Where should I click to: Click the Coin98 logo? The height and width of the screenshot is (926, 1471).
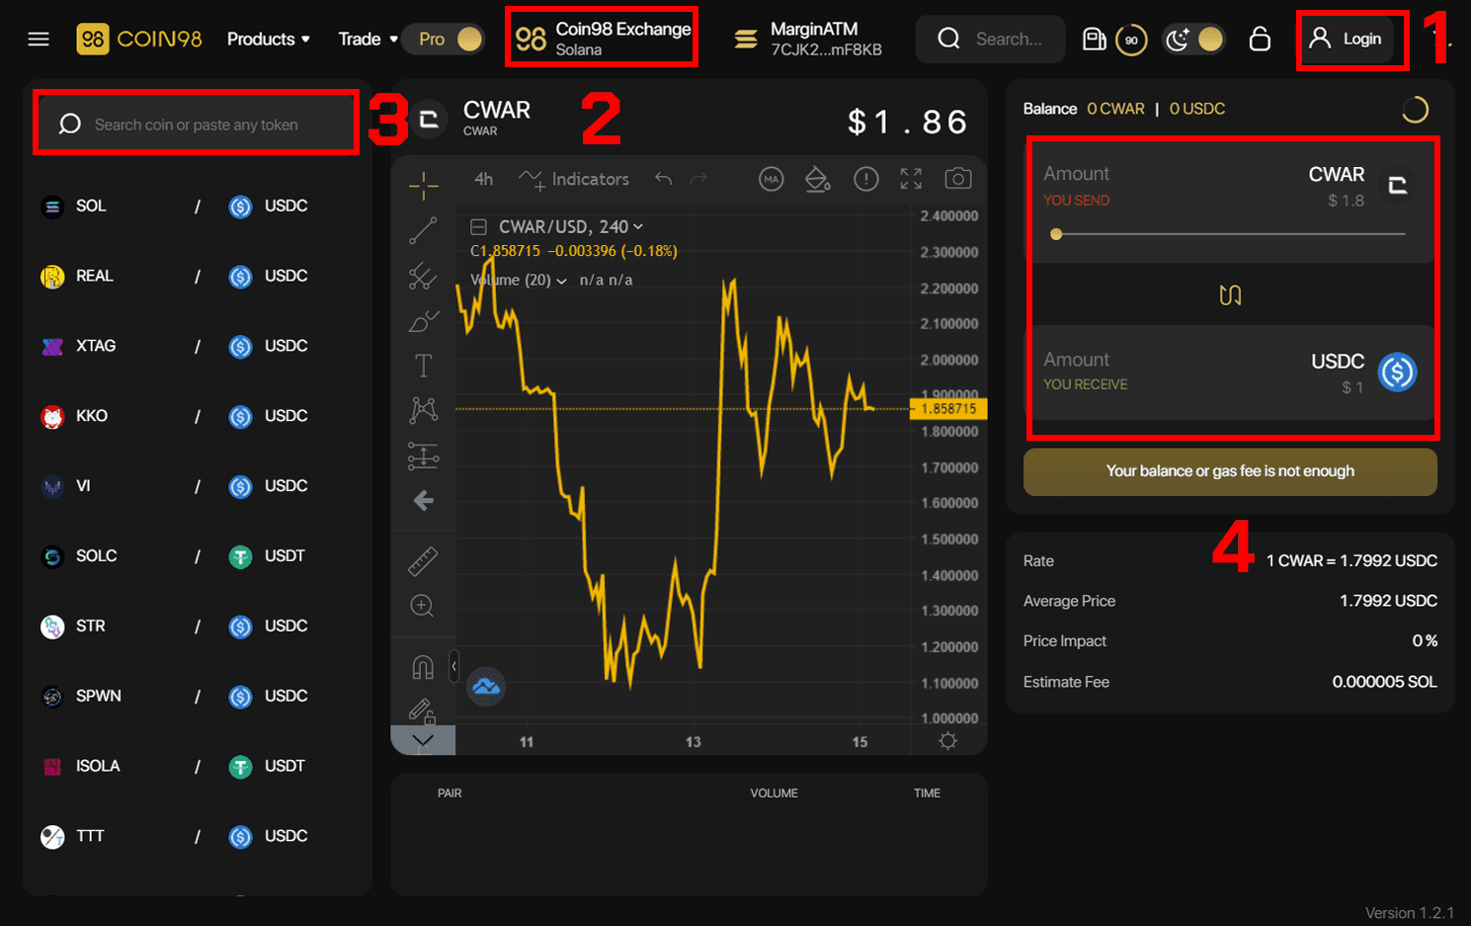click(139, 40)
